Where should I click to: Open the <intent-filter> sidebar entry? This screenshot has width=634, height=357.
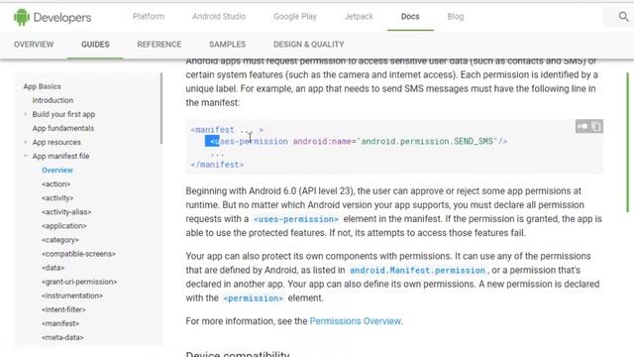click(x=63, y=309)
